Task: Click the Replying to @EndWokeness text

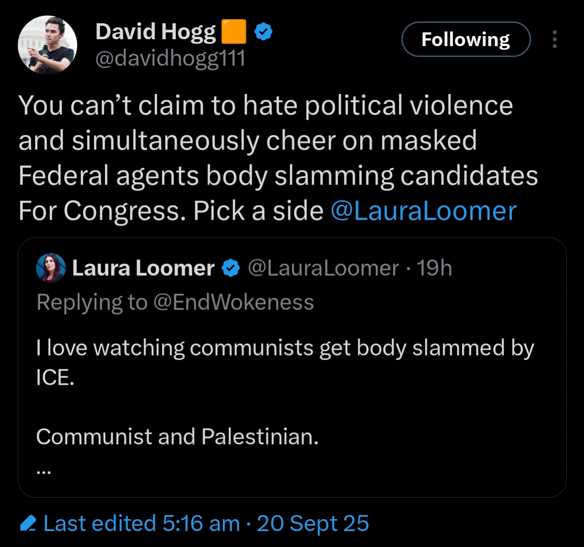Action: [x=175, y=302]
